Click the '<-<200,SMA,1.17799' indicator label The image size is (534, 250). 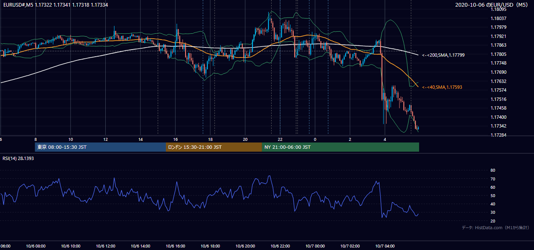pos(443,55)
